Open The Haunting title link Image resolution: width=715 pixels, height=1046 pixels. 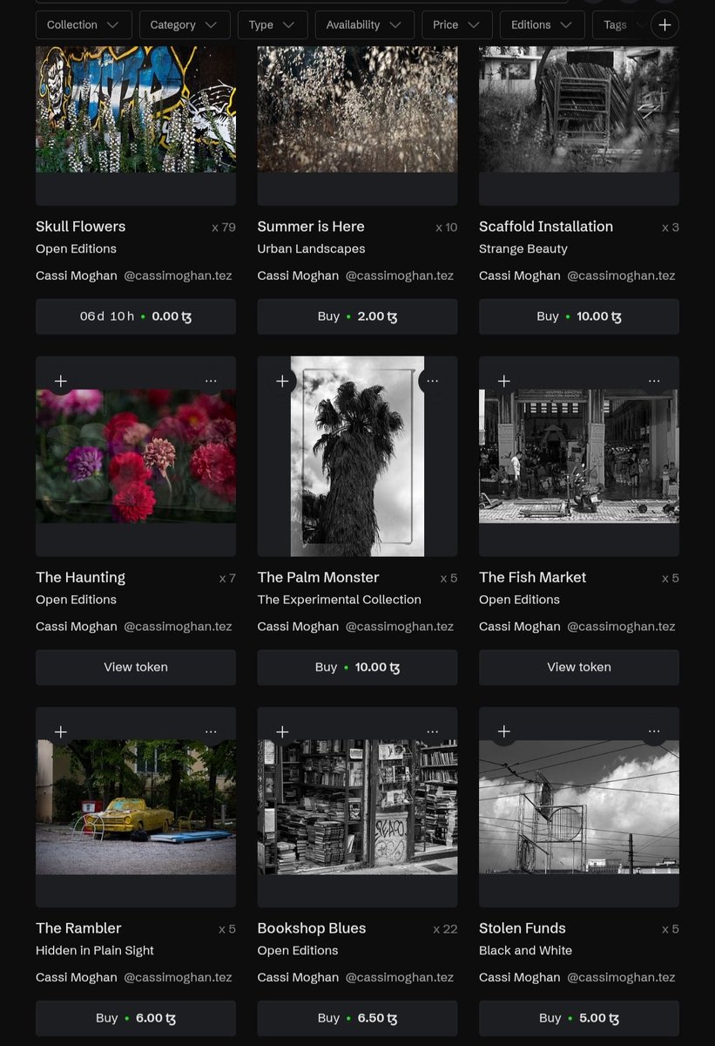(81, 577)
